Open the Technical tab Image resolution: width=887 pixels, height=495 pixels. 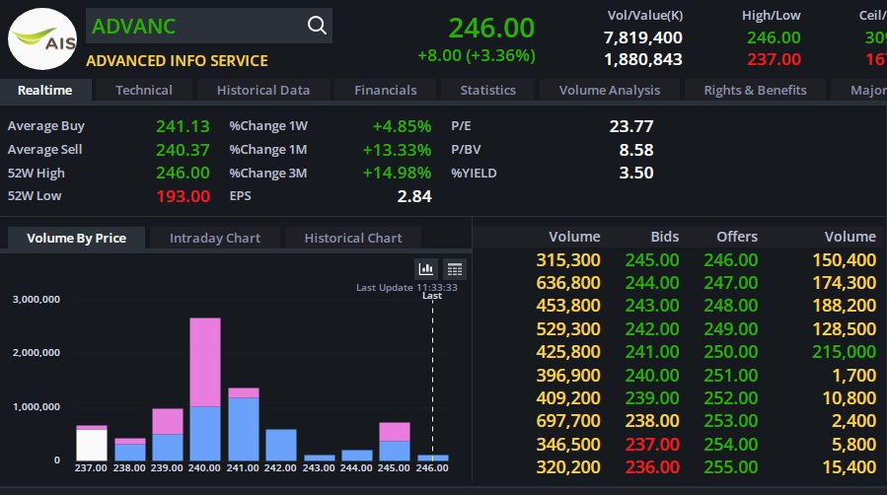click(144, 90)
